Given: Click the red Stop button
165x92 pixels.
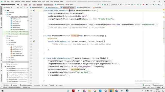Looking at the screenshot, I should point(143,5).
